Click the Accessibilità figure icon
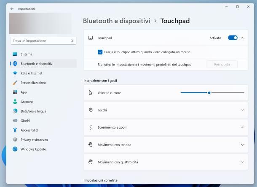The height and width of the screenshot is (187, 257). click(x=15, y=130)
